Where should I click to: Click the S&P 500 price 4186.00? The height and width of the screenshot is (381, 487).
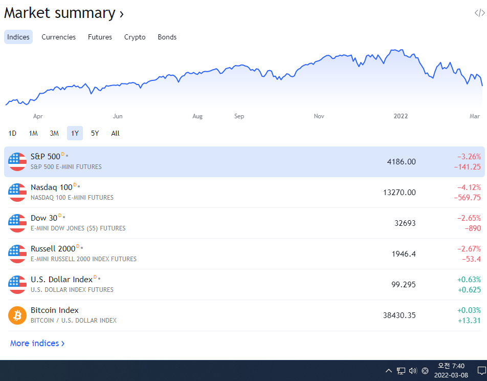point(401,162)
